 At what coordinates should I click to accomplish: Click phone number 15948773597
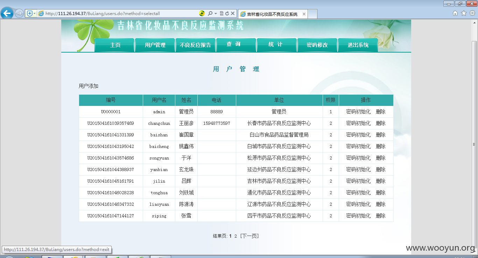[217, 123]
